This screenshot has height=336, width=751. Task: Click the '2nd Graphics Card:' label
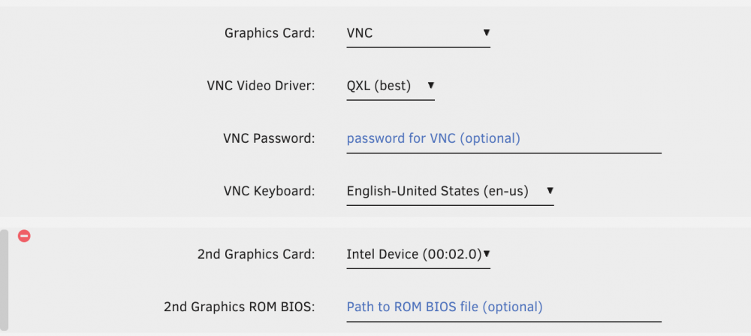click(x=256, y=254)
